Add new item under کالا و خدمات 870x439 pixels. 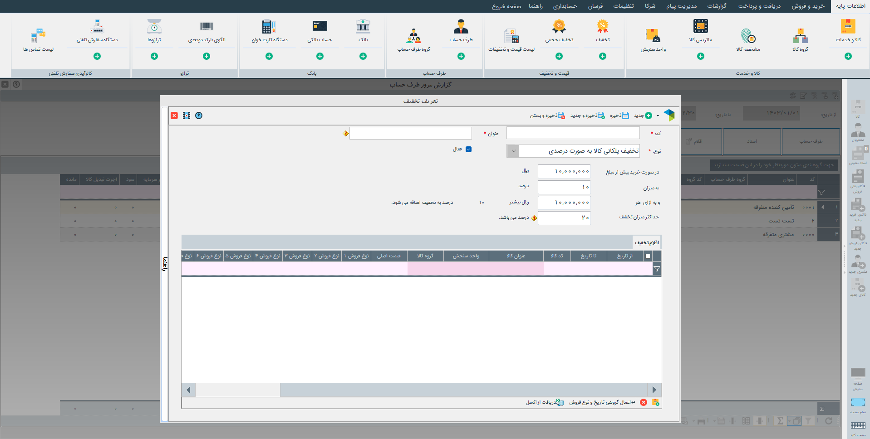point(848,56)
